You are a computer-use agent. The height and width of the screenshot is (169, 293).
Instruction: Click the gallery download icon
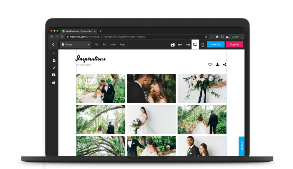click(218, 64)
